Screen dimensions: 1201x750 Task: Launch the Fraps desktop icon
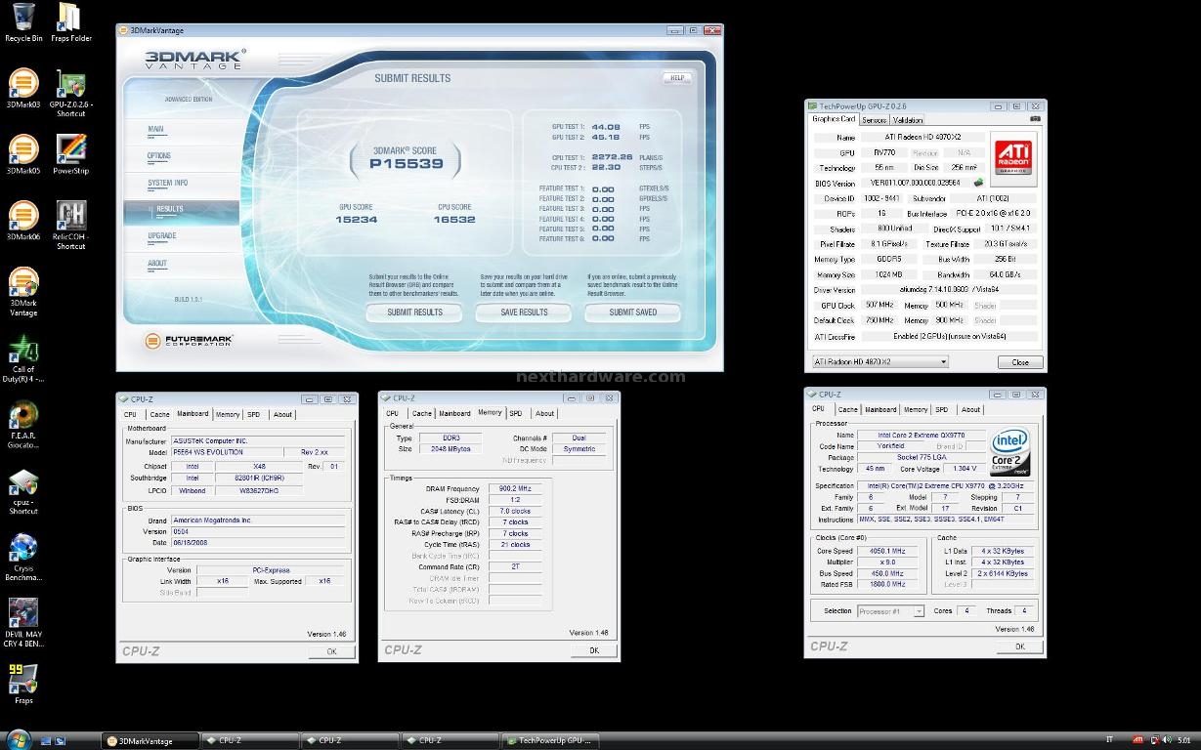pyautogui.click(x=23, y=684)
